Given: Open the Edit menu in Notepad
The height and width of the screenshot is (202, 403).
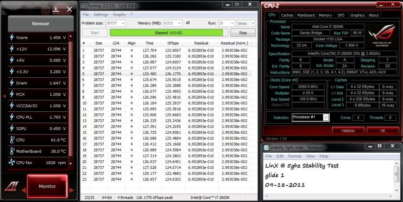Looking at the screenshot, I should click(x=280, y=156).
